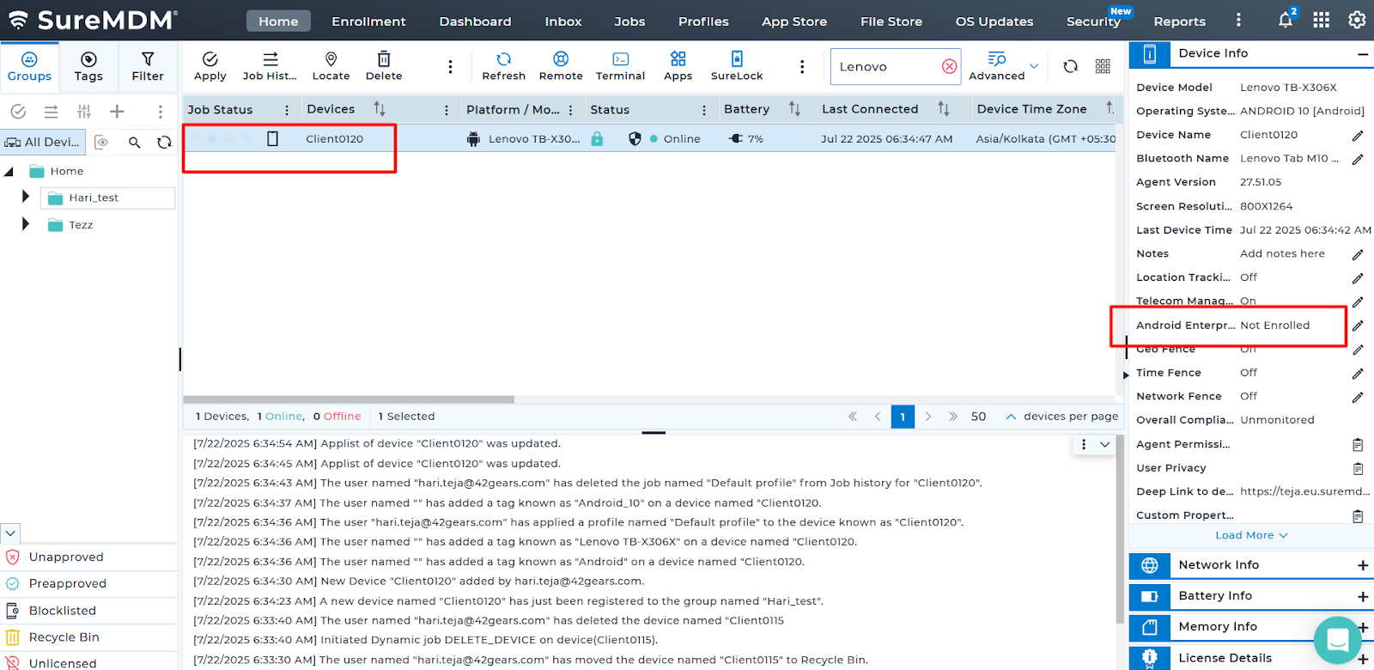Clear the Lenovo search text
The height and width of the screenshot is (670, 1374).
tap(949, 67)
